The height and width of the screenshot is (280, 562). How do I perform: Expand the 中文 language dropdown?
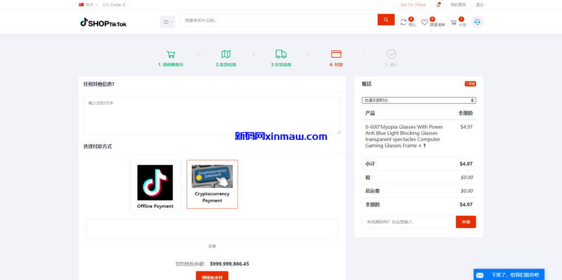tap(92, 4)
